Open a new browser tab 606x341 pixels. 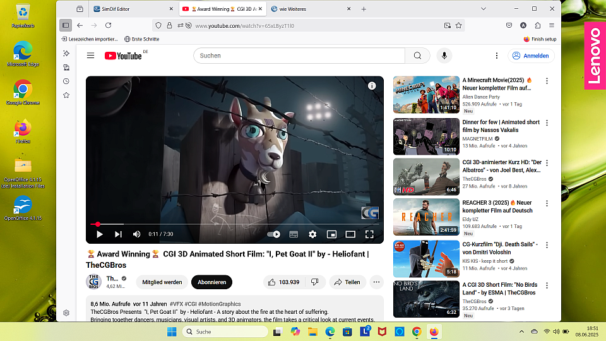click(x=364, y=9)
